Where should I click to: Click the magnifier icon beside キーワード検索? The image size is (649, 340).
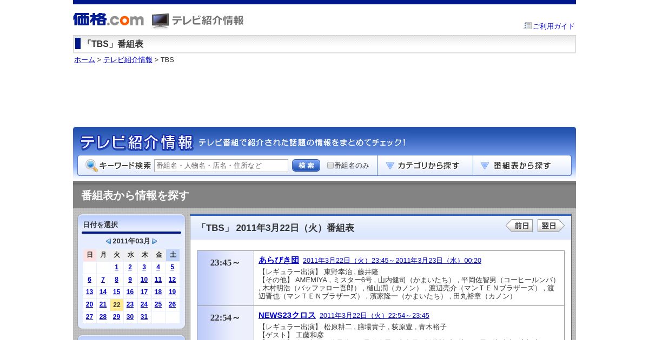91,166
